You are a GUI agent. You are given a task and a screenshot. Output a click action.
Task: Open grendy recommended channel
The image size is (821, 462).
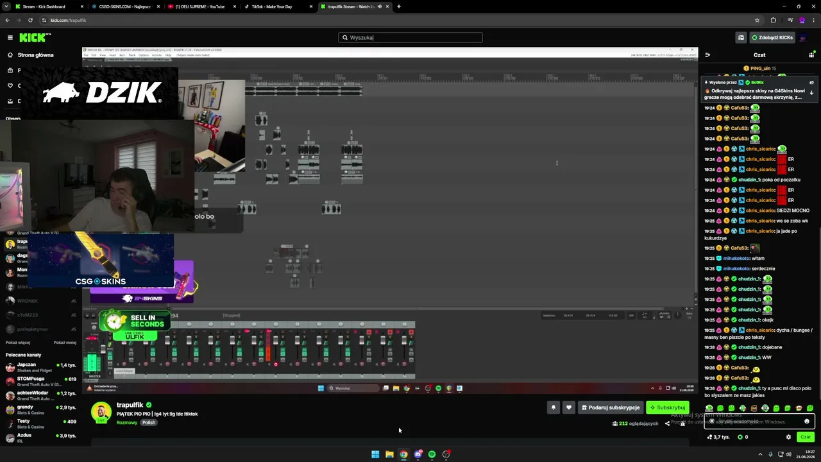(x=41, y=409)
